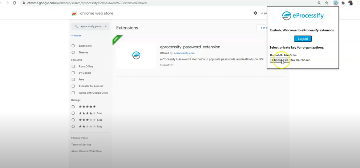Image resolution: width=360 pixels, height=168 pixels.
Task: Click the search magnifier in store search box
Action: [x=76, y=26]
